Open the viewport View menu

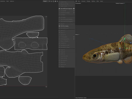coord(79,1)
